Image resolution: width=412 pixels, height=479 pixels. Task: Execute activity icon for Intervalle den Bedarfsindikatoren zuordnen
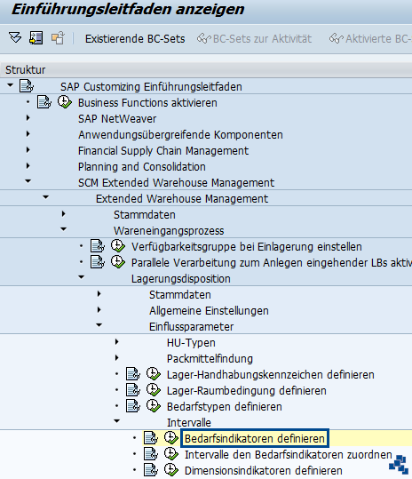pos(171,454)
